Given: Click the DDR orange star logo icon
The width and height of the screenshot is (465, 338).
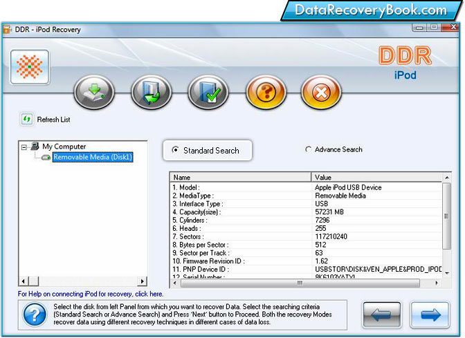Looking at the screenshot, I should pos(30,67).
